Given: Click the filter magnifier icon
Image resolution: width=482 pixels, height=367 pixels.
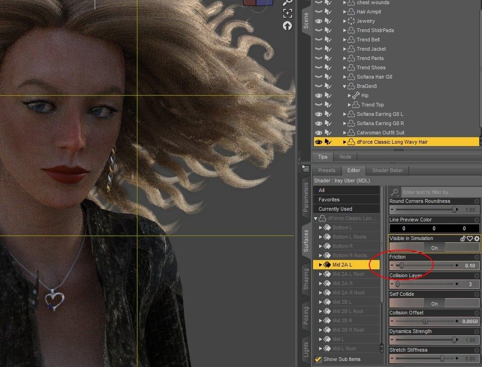Looking at the screenshot, I should click(x=395, y=193).
